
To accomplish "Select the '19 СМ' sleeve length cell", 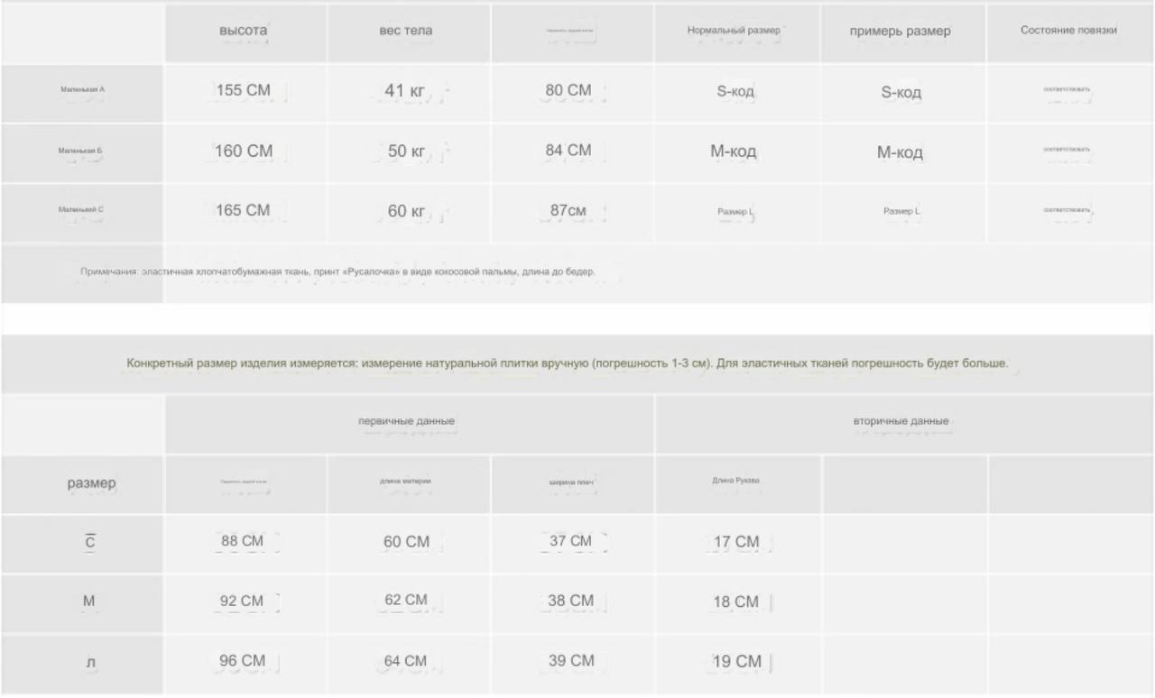I will pyautogui.click(x=736, y=663).
